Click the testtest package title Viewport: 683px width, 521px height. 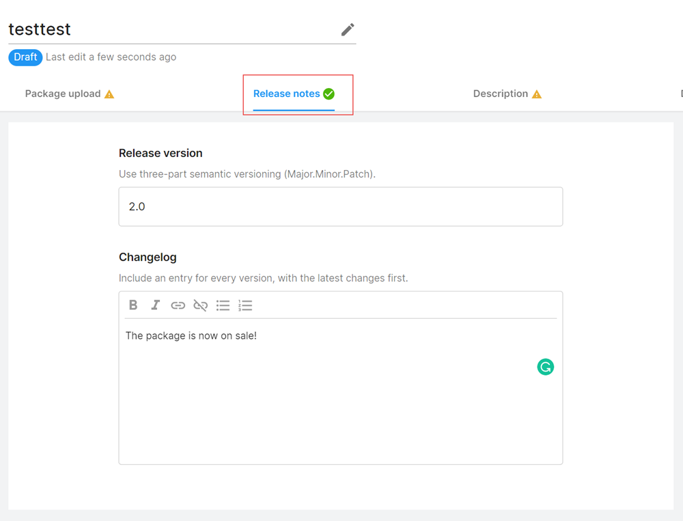point(40,29)
